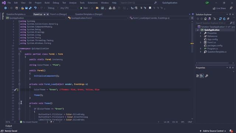
Task: Switch to QuestionTemplate.cs tab
Action: click(x=16, y=14)
